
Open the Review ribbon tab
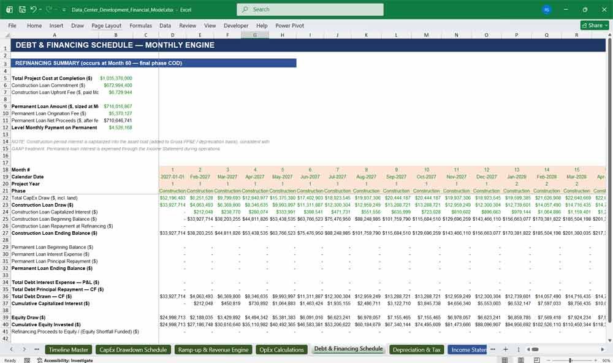coord(187,25)
